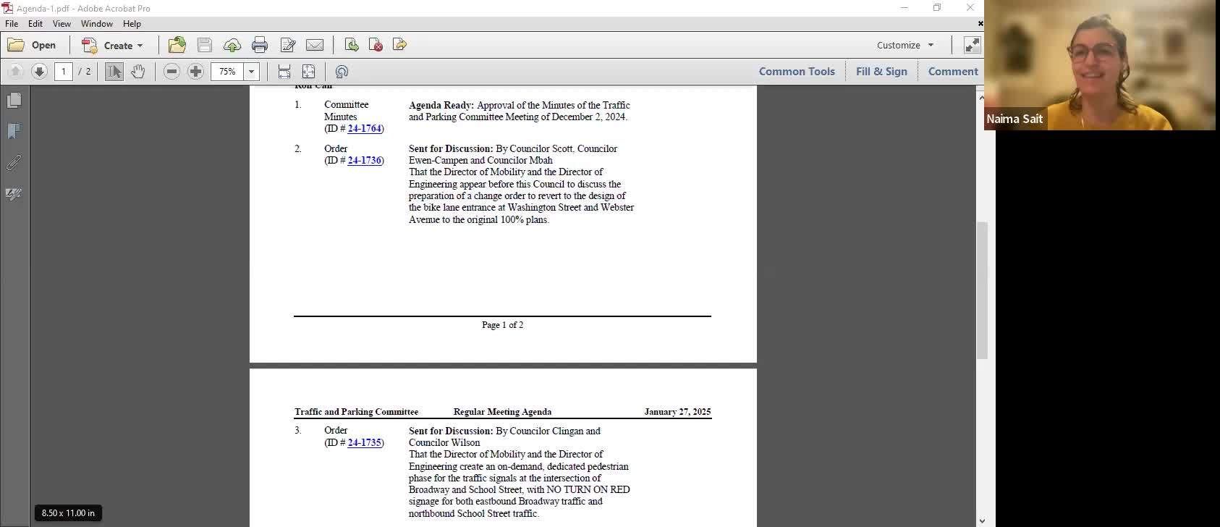Open the Customize toolbar dropdown
Screen dimensions: 1220x527
(905, 45)
